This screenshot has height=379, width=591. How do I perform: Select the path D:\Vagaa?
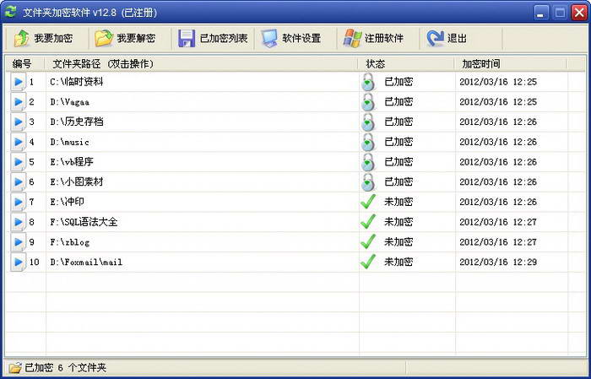[70, 102]
